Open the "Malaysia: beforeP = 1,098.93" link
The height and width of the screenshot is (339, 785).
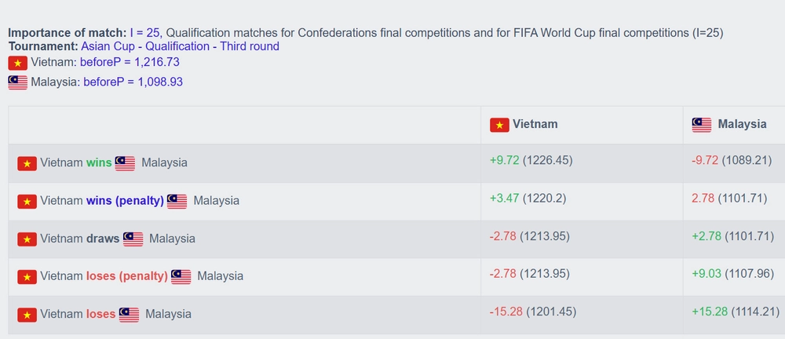coord(106,82)
